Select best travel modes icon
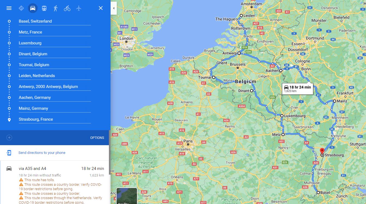This screenshot has width=366, height=204. click(21, 8)
